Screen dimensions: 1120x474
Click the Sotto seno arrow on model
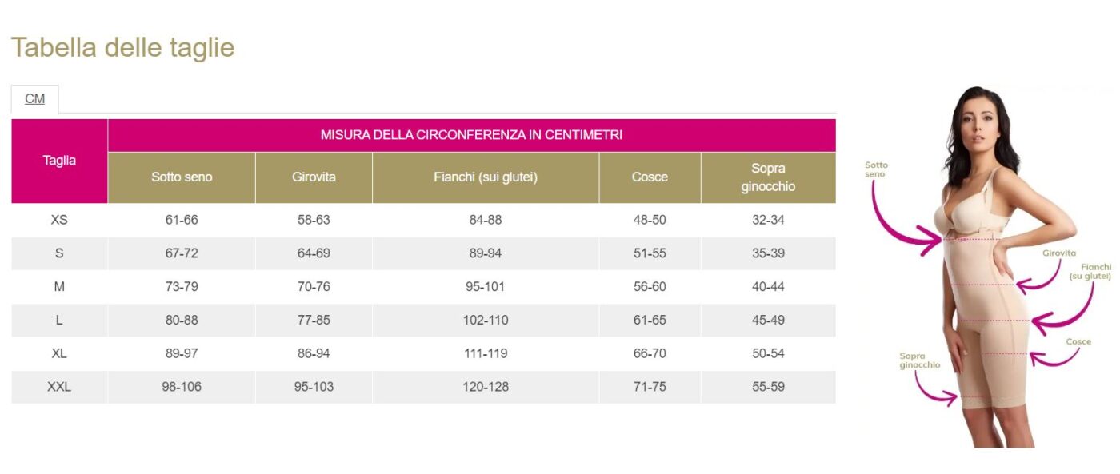tap(904, 220)
